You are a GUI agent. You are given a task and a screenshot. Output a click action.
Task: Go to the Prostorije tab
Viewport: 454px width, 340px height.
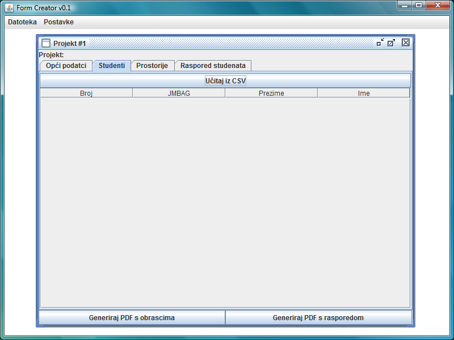pos(152,66)
